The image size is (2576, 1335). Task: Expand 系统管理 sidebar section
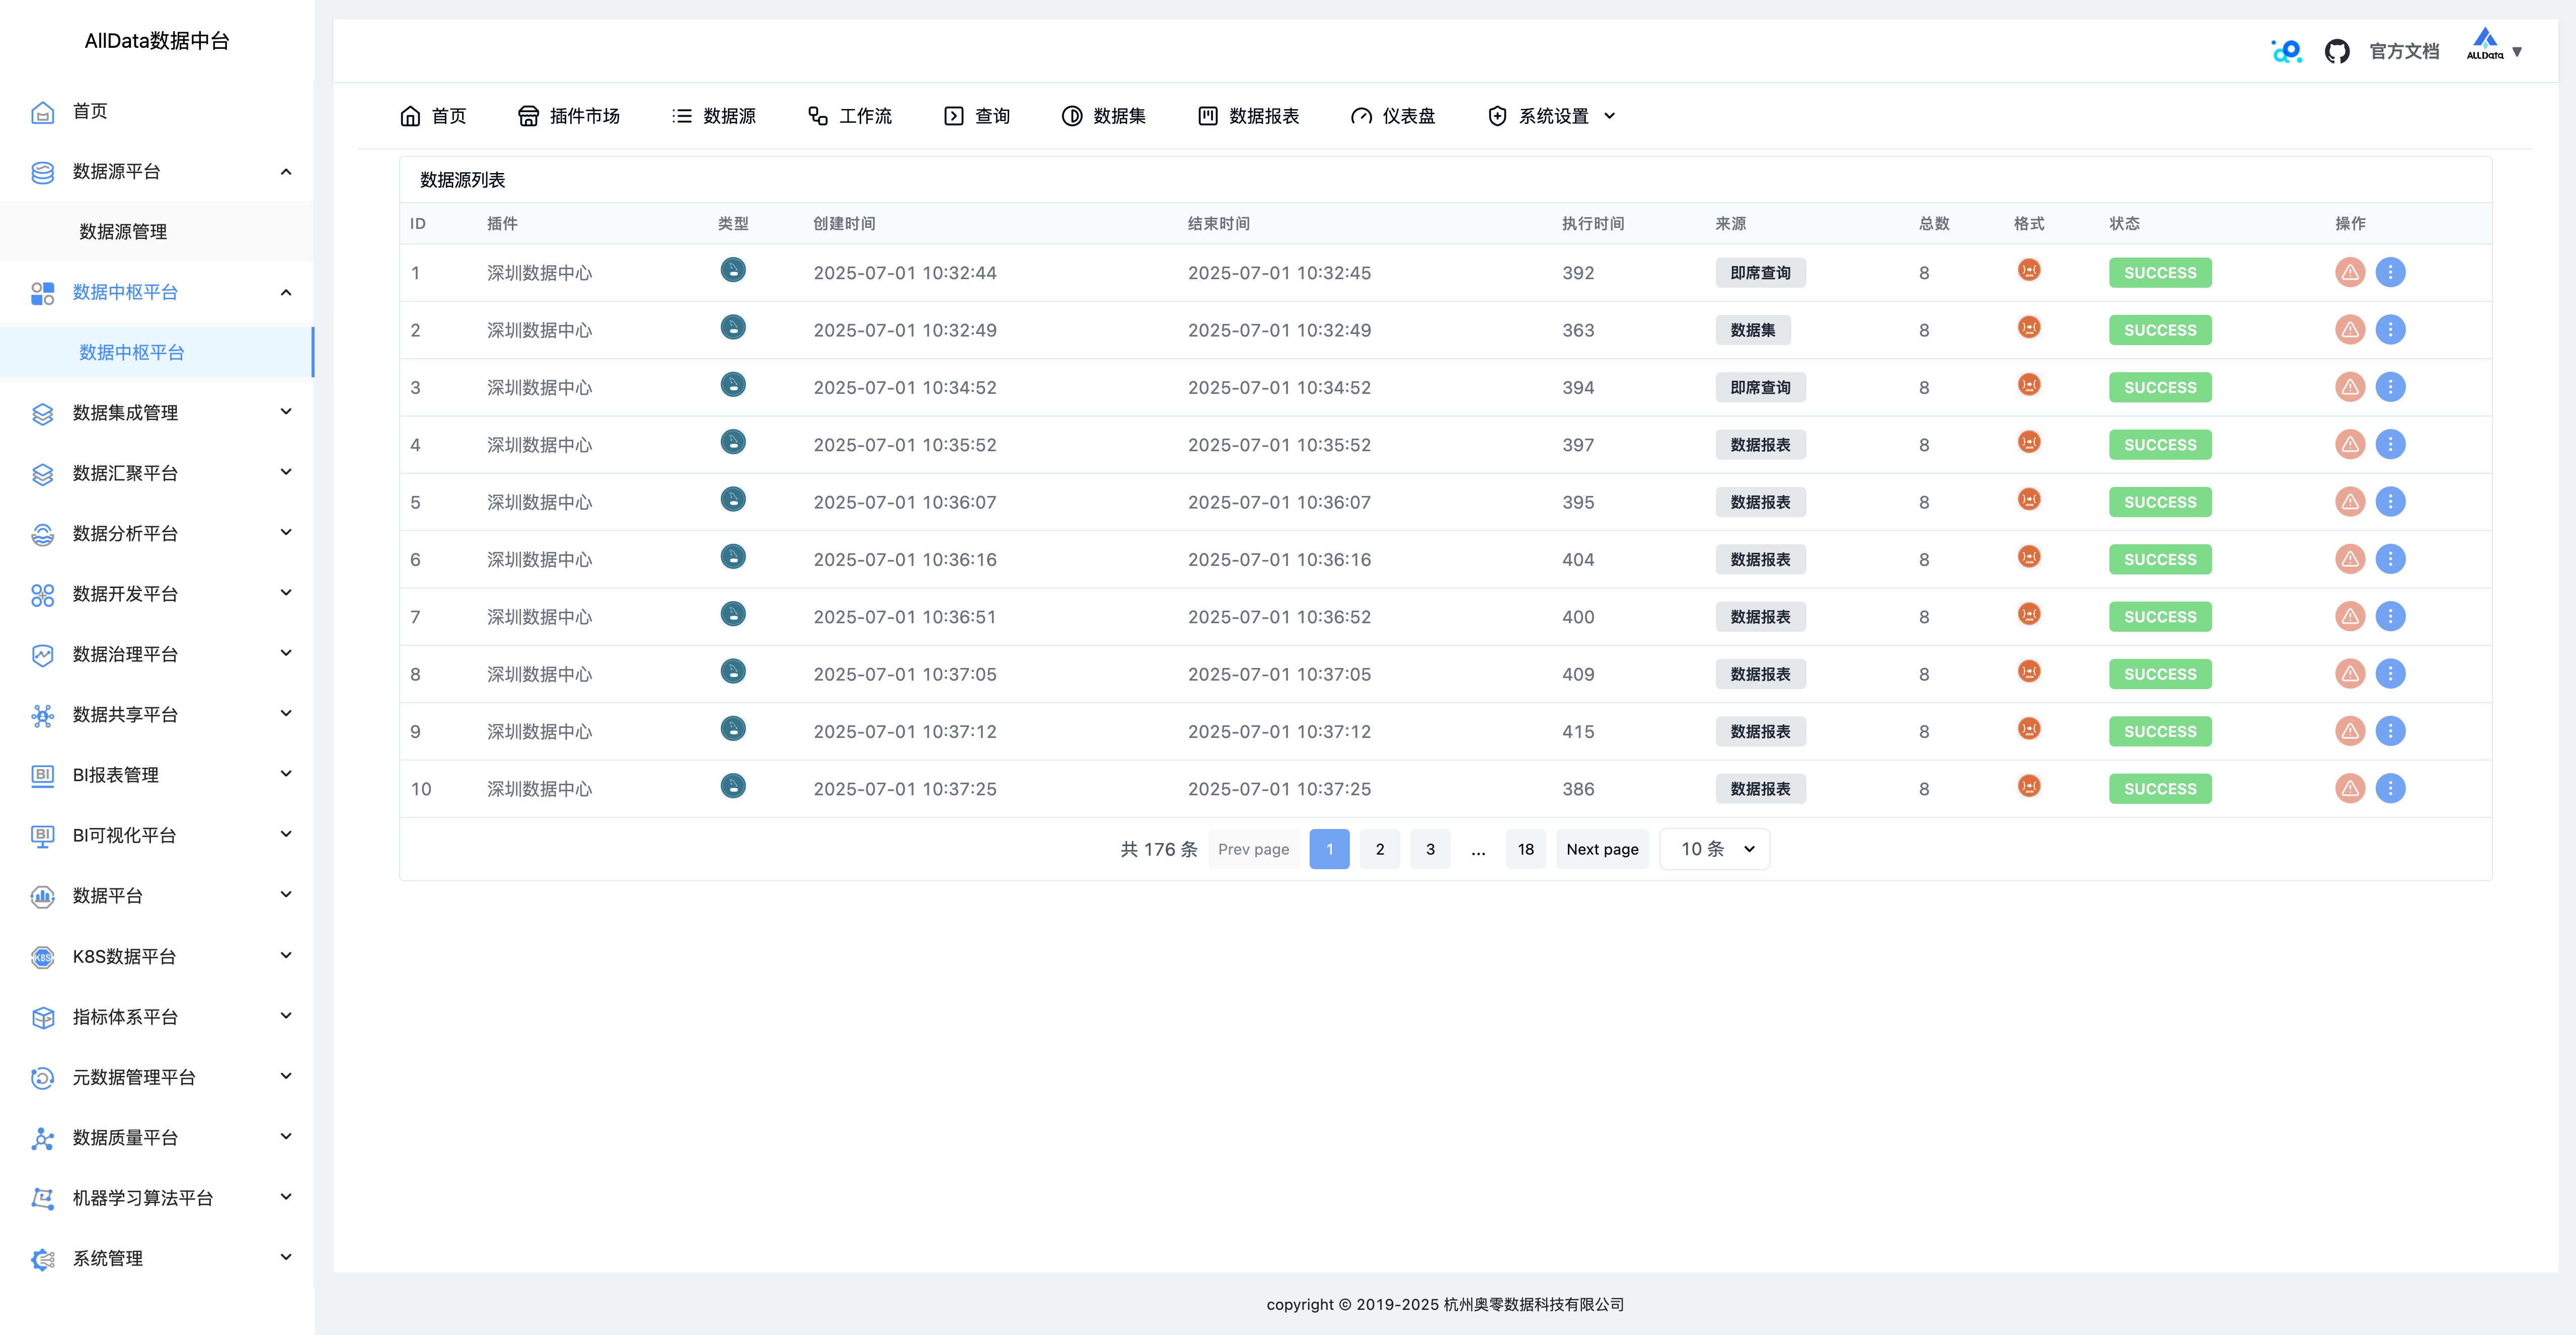coord(286,1257)
